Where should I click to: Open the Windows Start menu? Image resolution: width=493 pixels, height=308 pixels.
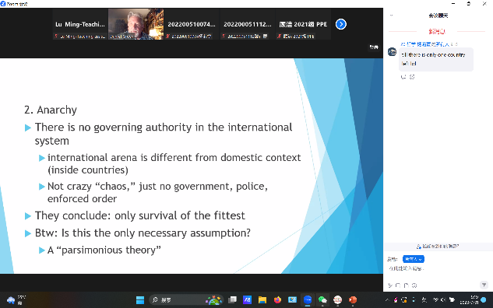(x=140, y=300)
